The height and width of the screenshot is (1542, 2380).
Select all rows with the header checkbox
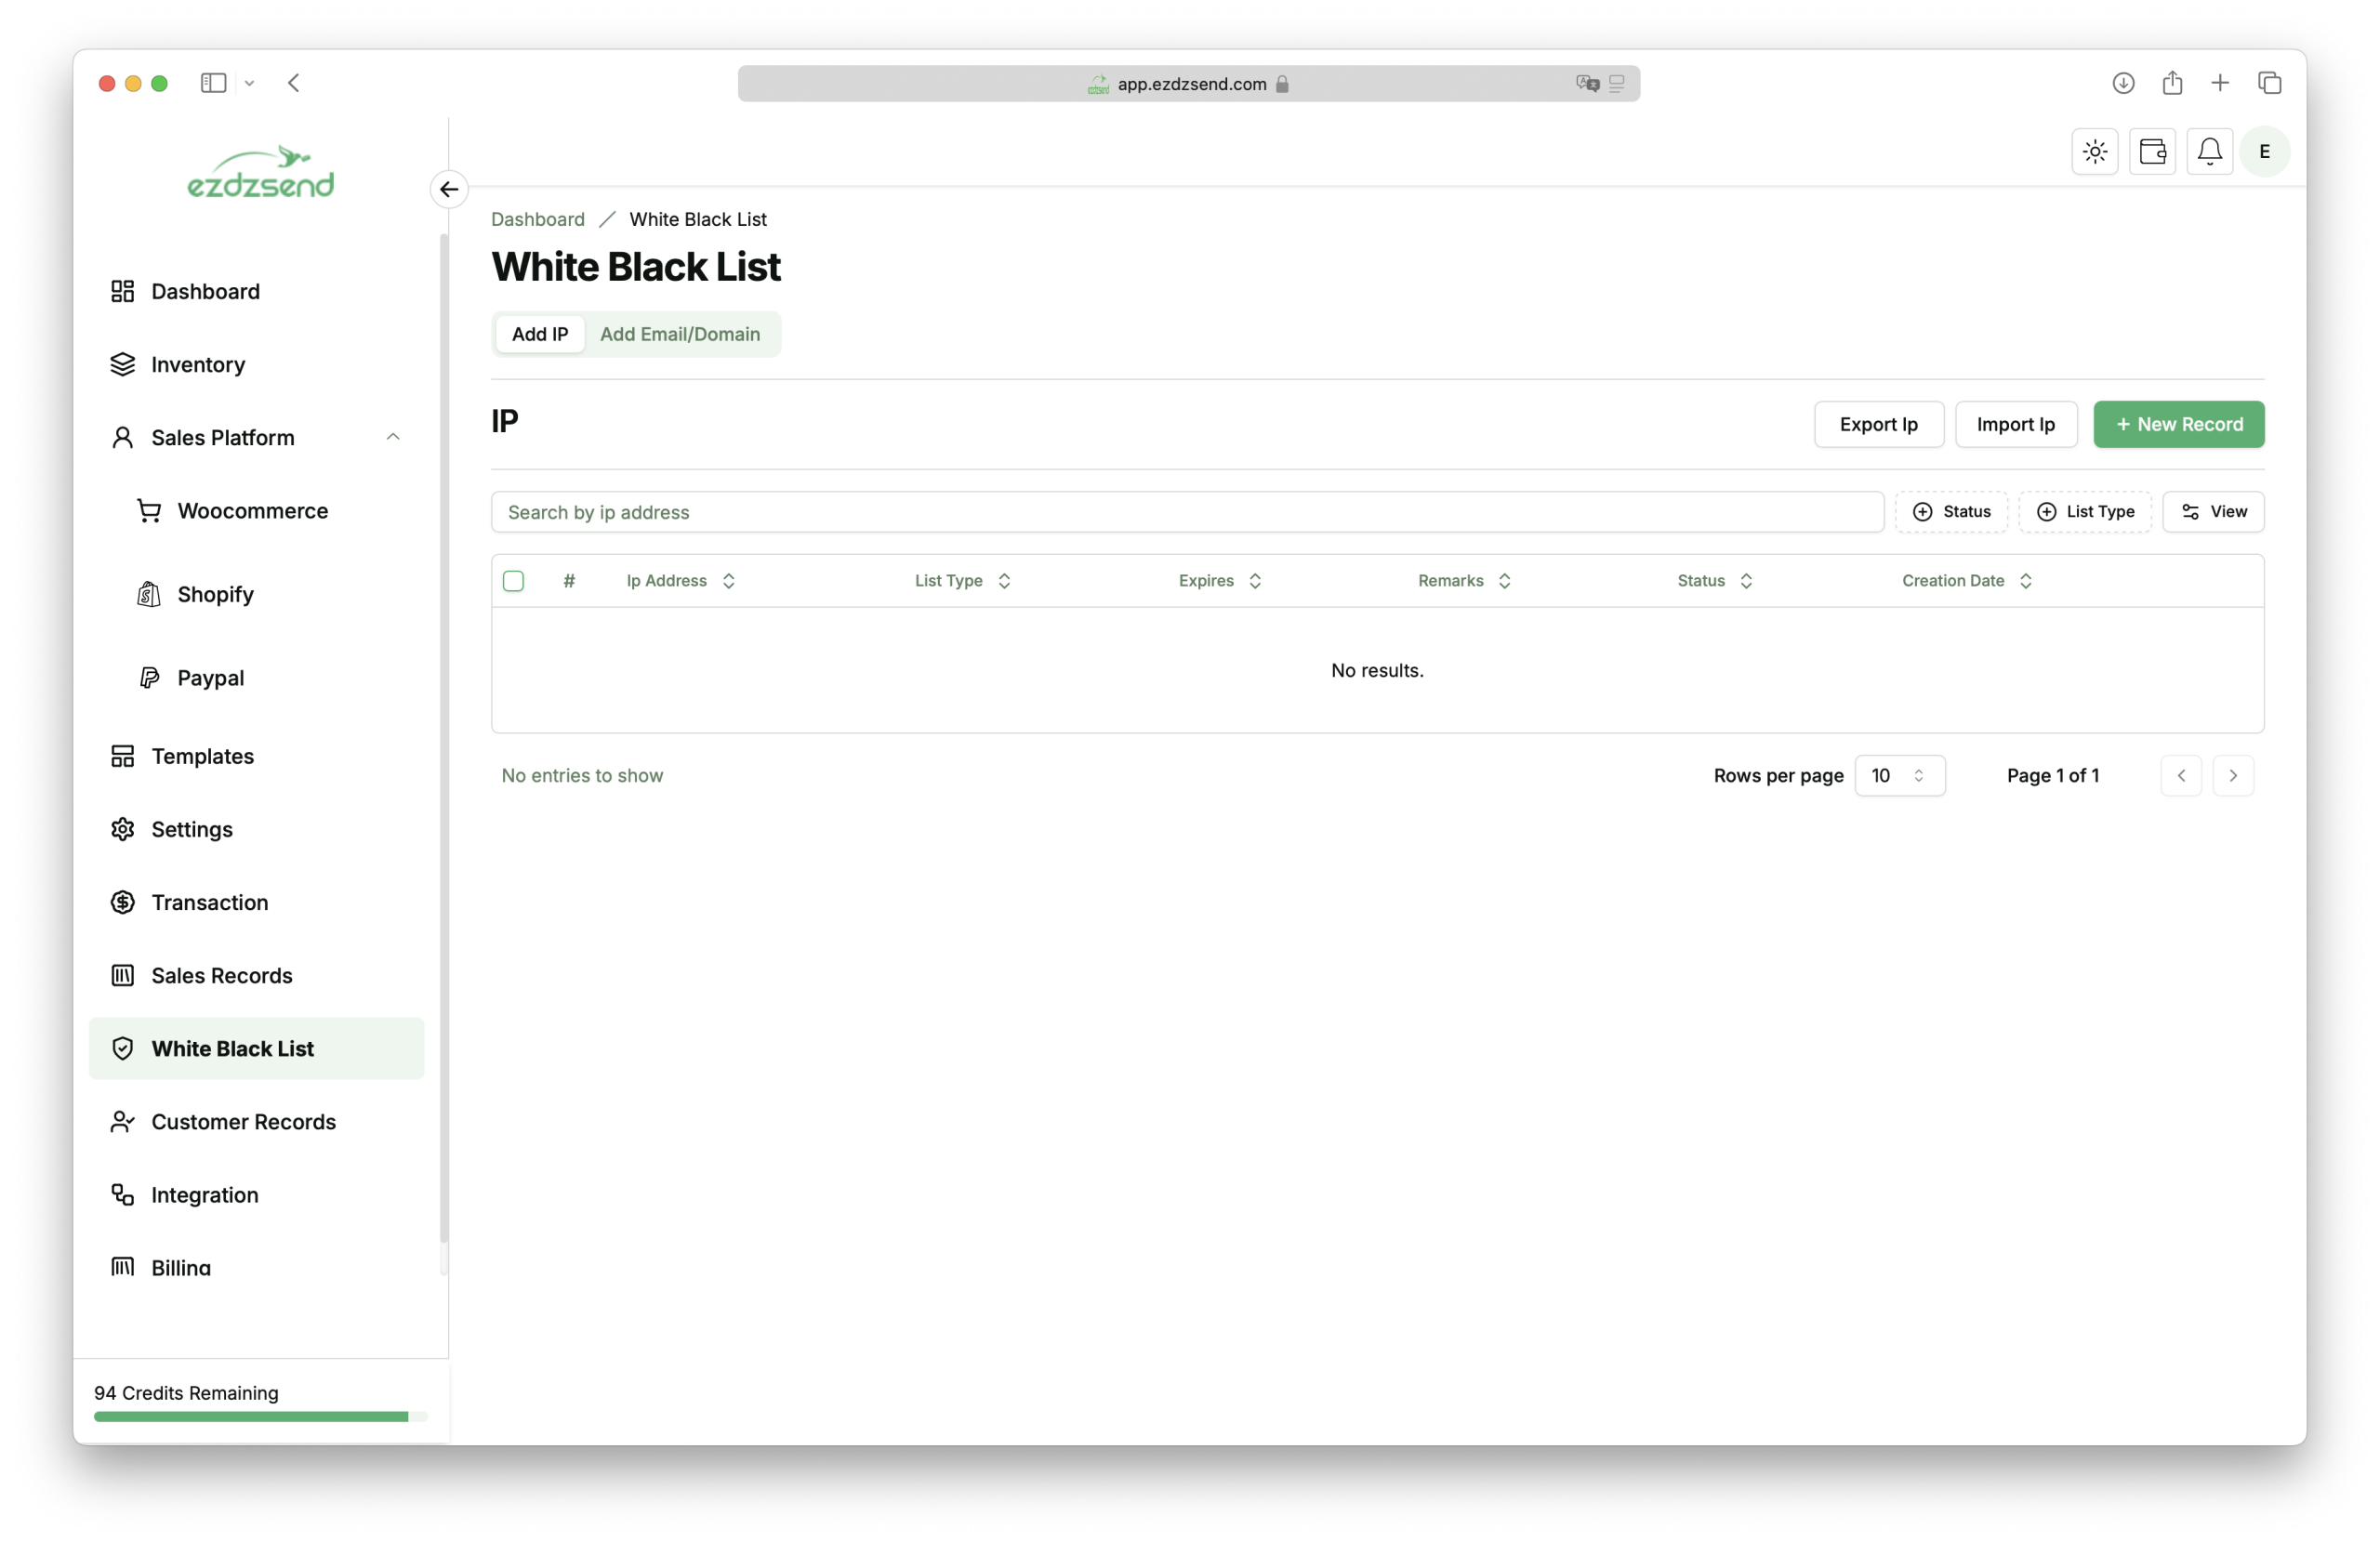point(513,580)
